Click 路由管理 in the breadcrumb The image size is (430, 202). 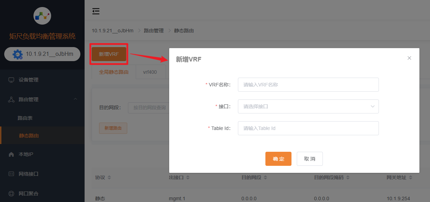coord(154,31)
